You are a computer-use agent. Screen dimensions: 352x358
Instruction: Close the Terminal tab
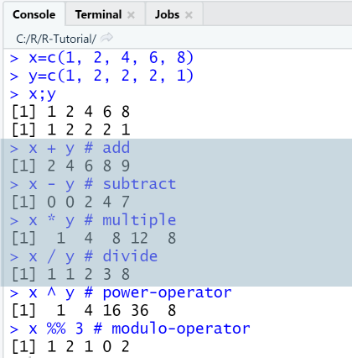tap(131, 15)
